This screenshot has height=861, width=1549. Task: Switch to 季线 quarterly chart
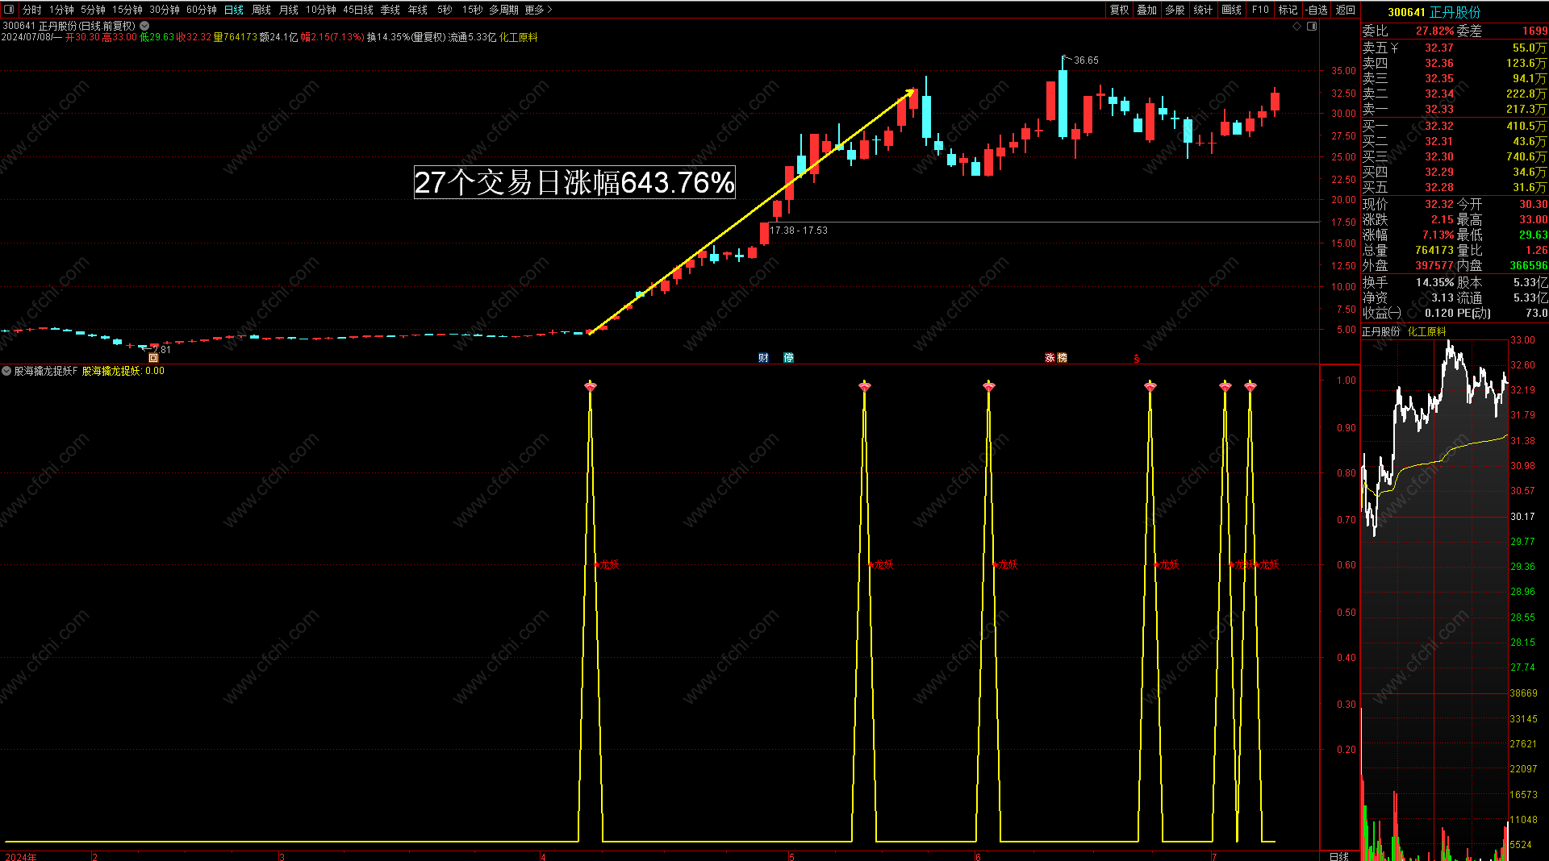pyautogui.click(x=390, y=10)
